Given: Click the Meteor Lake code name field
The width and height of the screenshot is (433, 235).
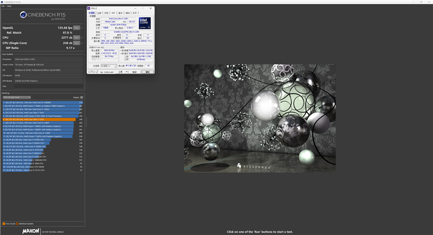Looking at the screenshot, I should pos(110,22).
